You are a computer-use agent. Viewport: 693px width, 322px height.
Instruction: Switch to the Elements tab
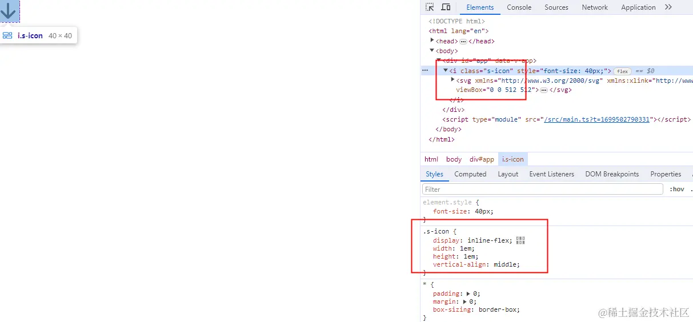480,7
